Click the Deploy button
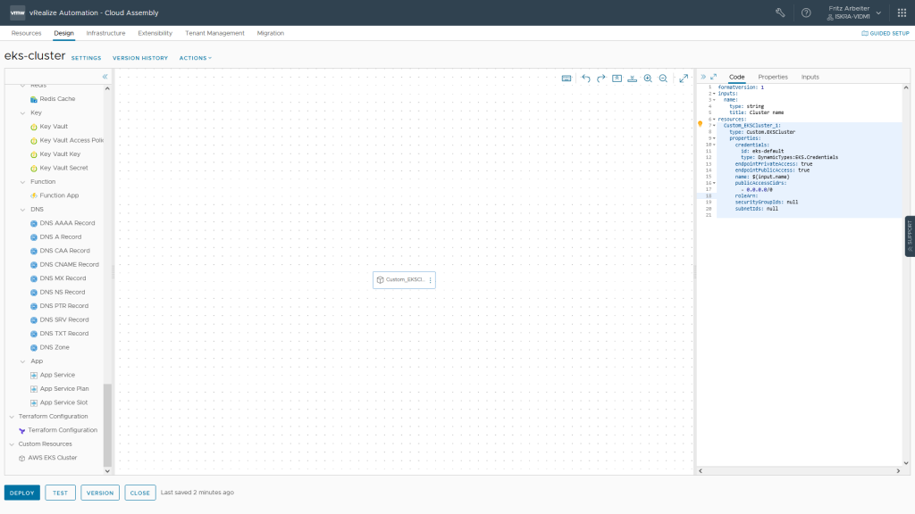915x514 pixels. coord(22,493)
